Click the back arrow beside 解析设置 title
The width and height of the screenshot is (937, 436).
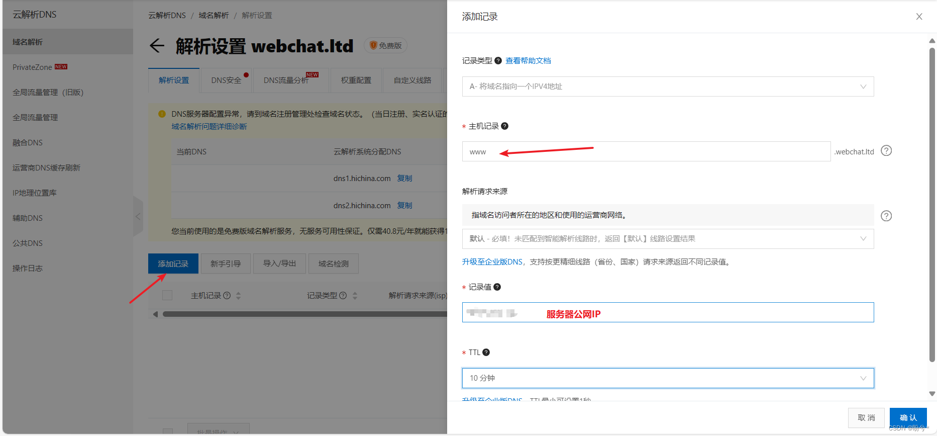[157, 46]
